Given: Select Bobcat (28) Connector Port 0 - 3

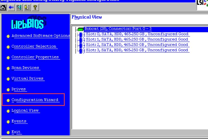Looking at the screenshot, I should coord(118,29).
